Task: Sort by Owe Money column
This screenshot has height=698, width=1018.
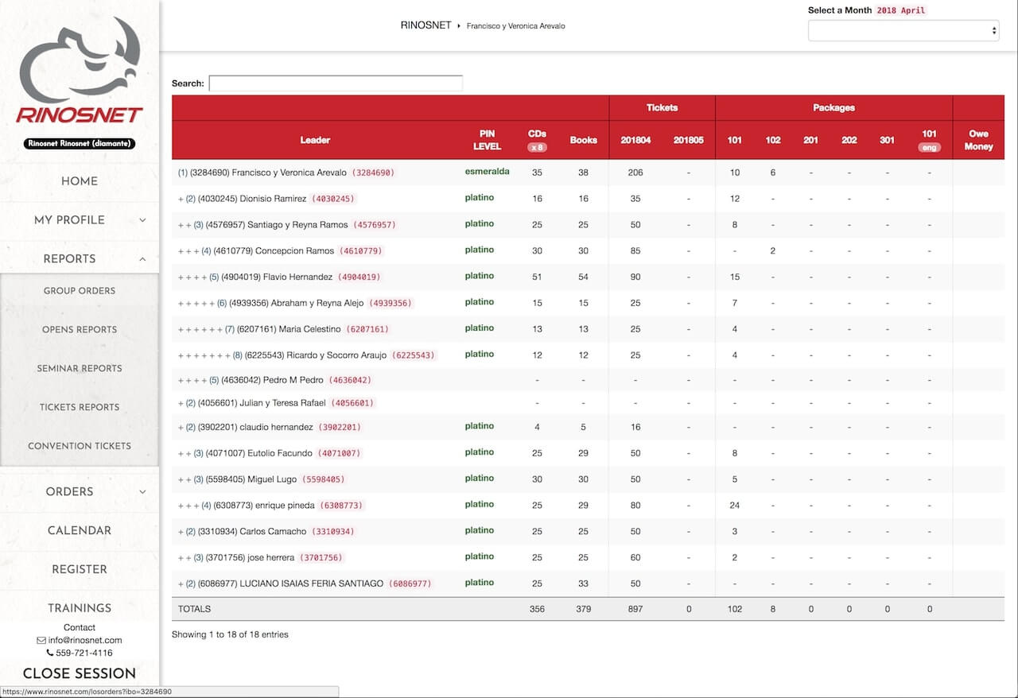Action: (x=978, y=140)
